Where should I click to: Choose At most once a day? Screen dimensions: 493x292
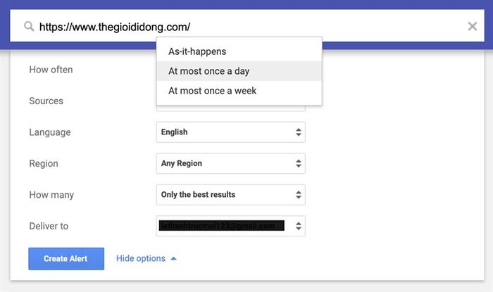[208, 71]
